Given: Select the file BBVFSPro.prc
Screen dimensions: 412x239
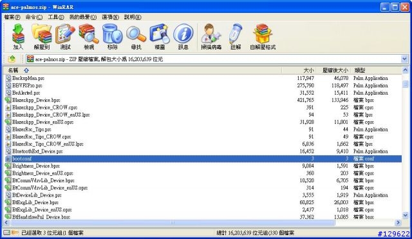Looking at the screenshot, I should [x=27, y=86].
